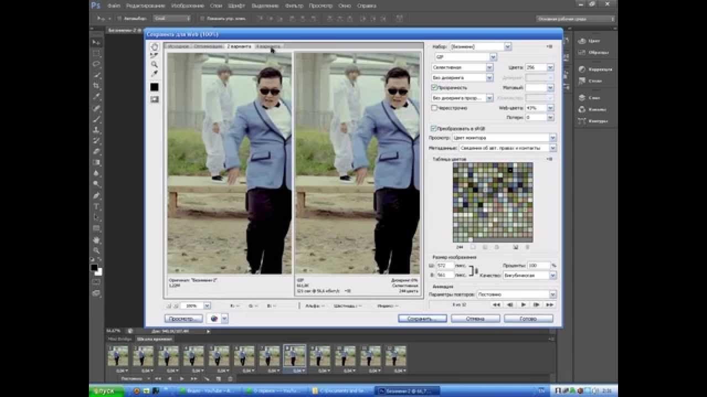Select the Move tool in Photoshop toolbox
Screen dimensions: 707x397
coord(97,42)
